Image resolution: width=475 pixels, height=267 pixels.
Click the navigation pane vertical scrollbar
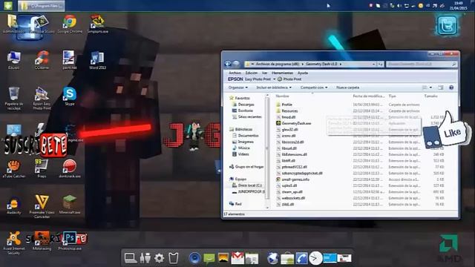pyautogui.click(x=267, y=151)
